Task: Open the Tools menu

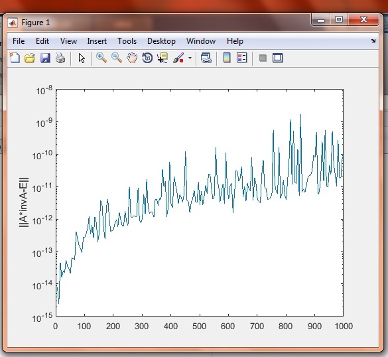Action: point(127,41)
